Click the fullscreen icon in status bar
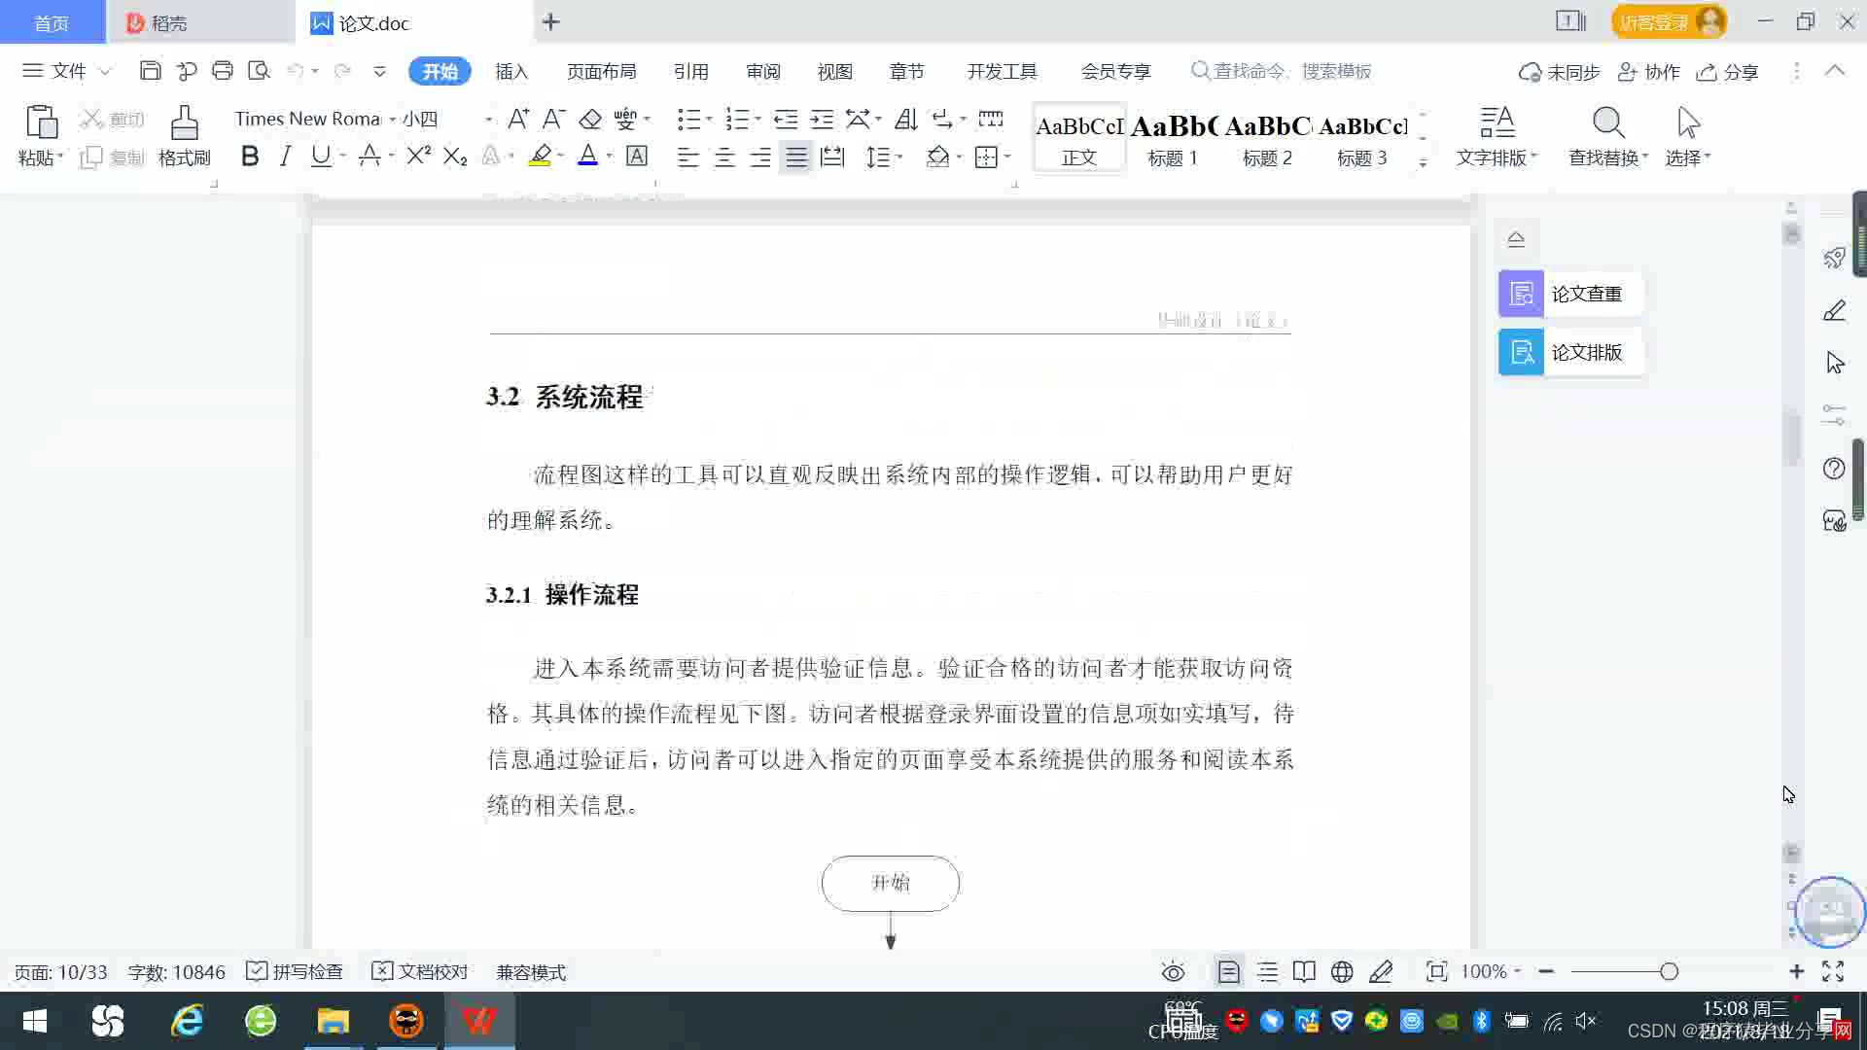Screen dimensions: 1867x1050 pos(1833,972)
